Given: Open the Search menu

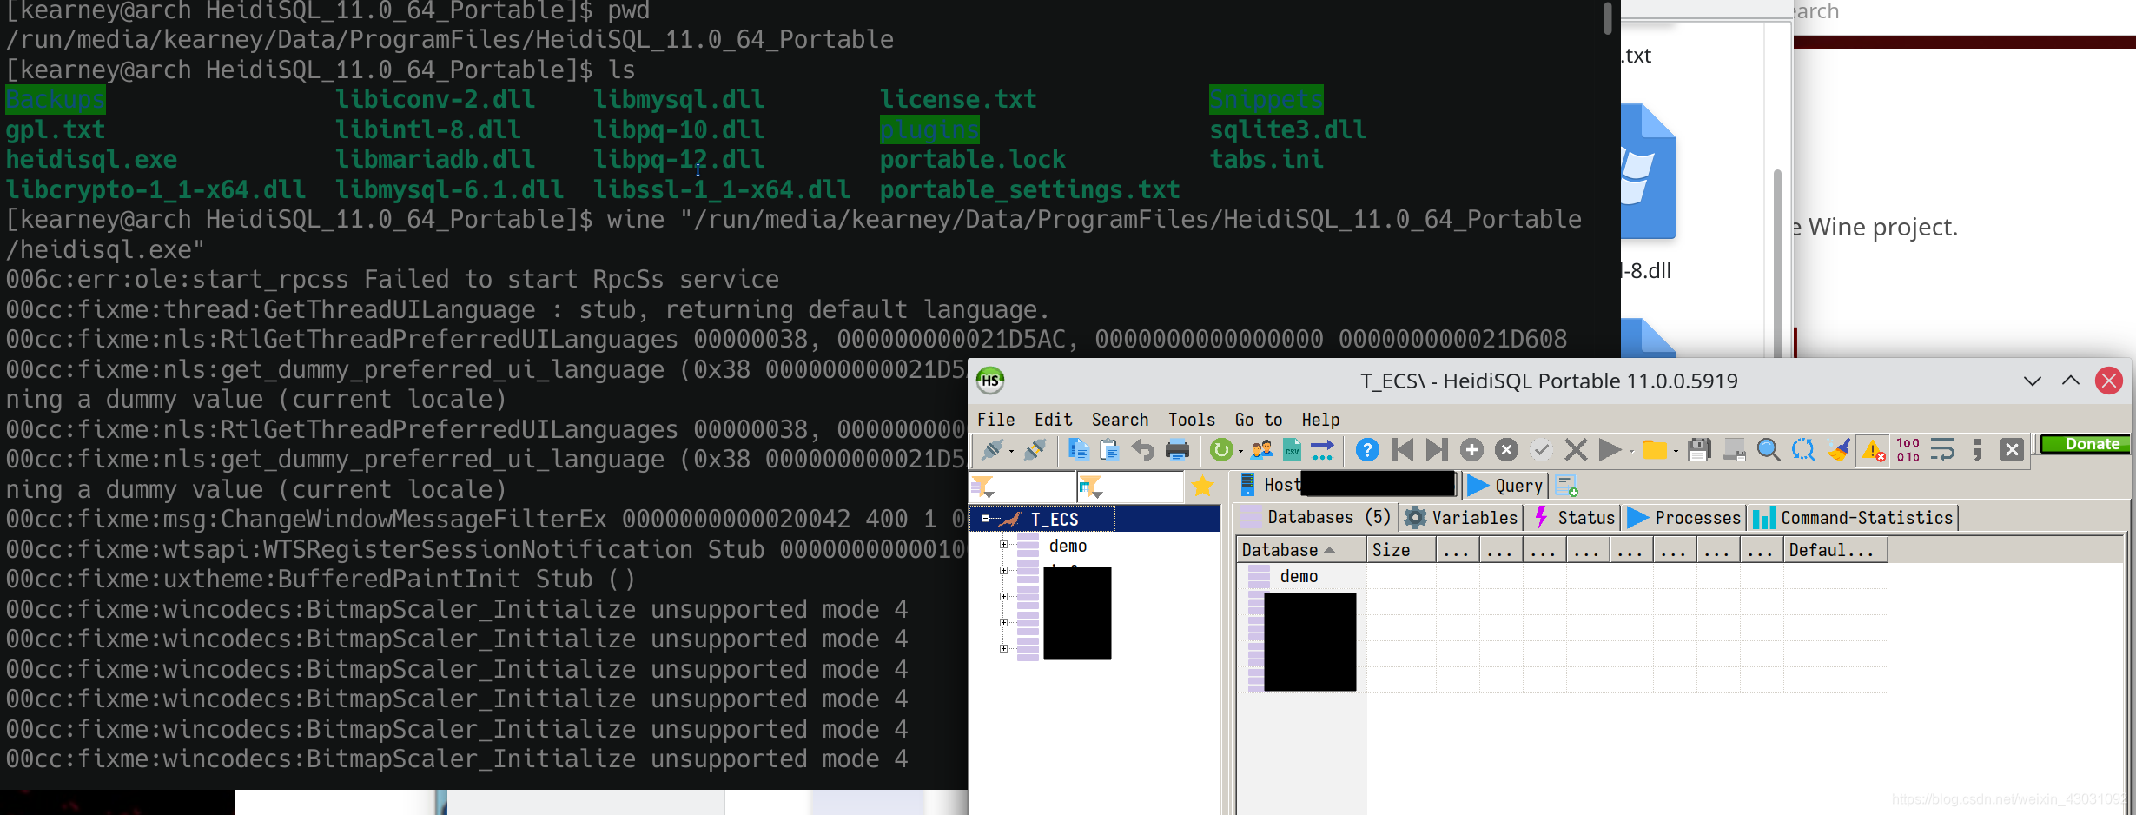Looking at the screenshot, I should pos(1120,420).
